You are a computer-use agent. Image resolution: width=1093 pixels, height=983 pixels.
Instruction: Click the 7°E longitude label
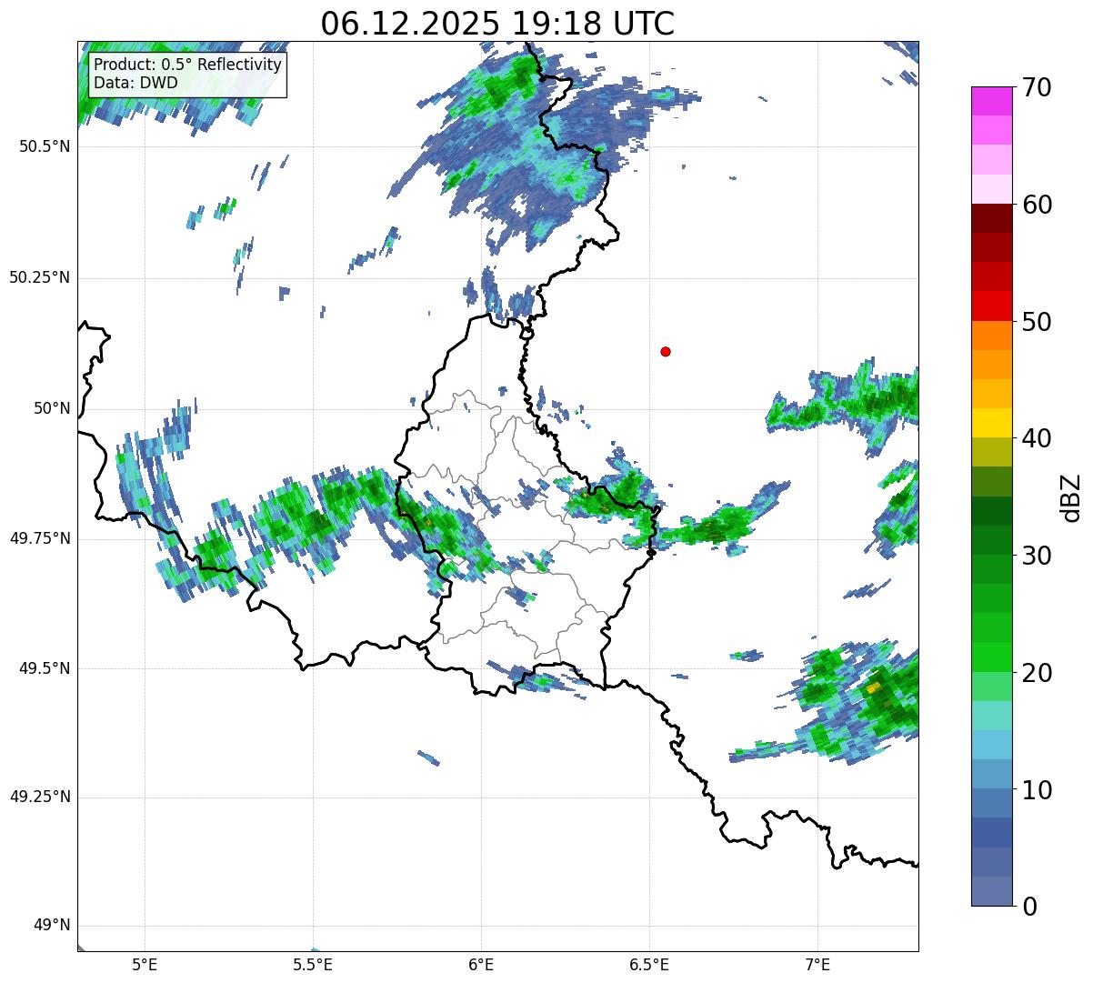(817, 964)
